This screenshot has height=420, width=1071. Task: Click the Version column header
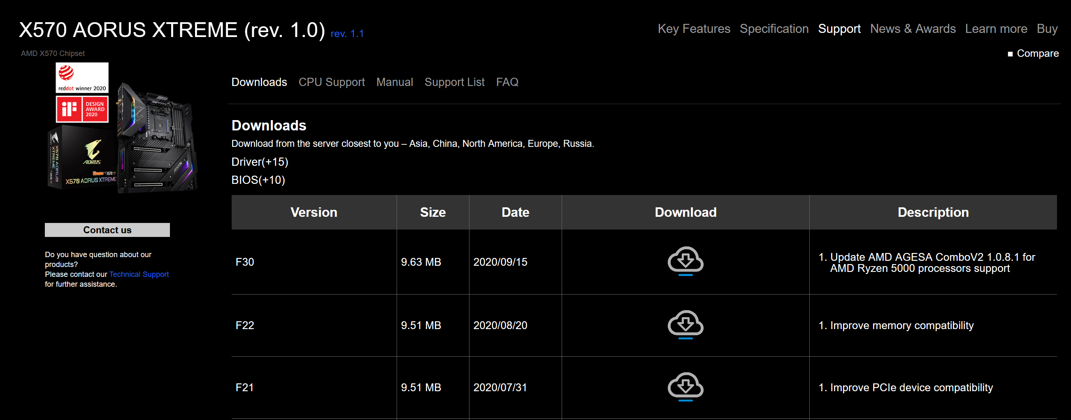pyautogui.click(x=314, y=212)
